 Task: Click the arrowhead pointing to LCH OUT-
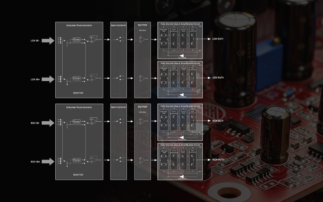(209, 39)
